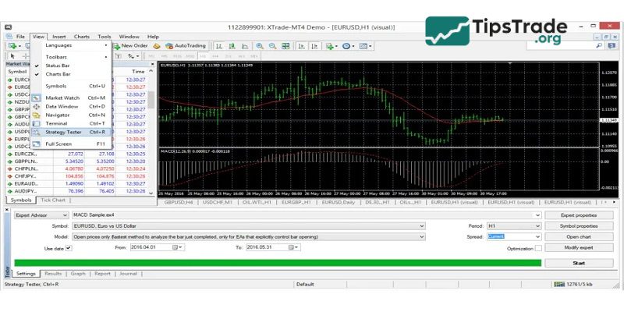Click the Market Watch icon in View menu

point(35,97)
